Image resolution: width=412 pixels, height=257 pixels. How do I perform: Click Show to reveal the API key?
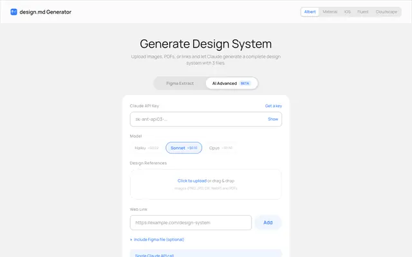pyautogui.click(x=273, y=119)
